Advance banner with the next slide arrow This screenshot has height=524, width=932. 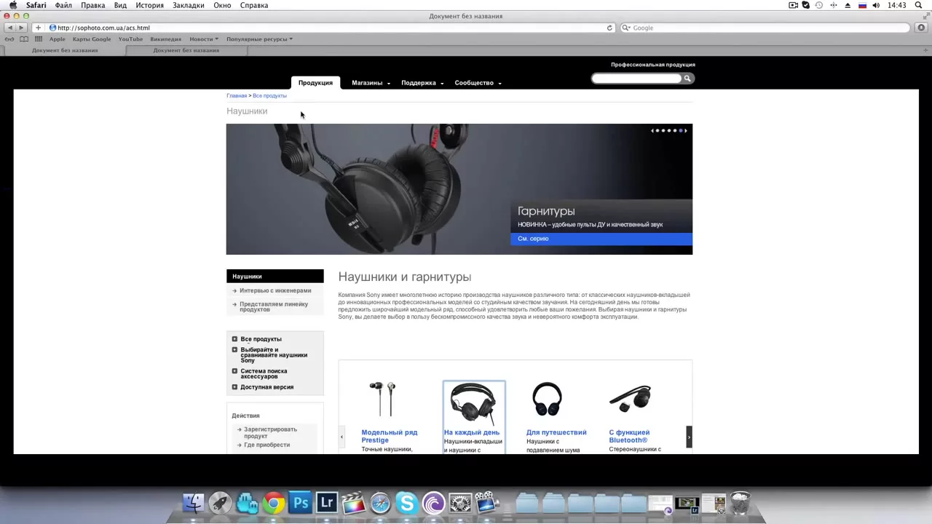tap(686, 130)
